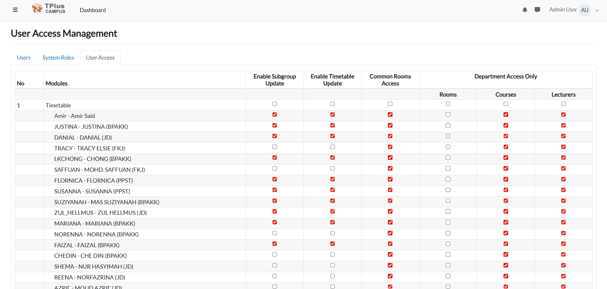Check Rooms access for Amir Said

(x=448, y=114)
